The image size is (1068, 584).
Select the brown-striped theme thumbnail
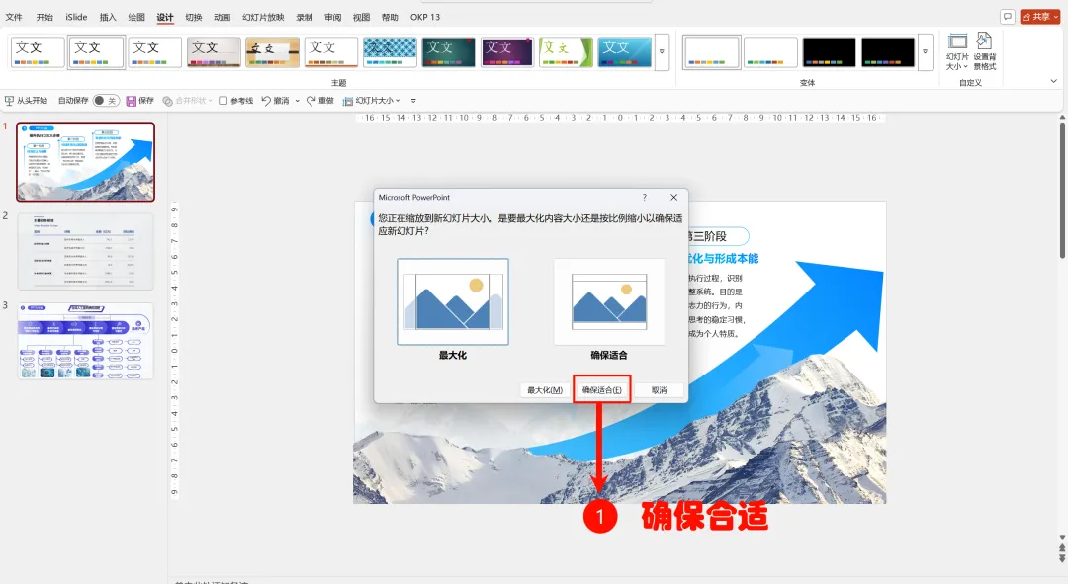click(272, 52)
